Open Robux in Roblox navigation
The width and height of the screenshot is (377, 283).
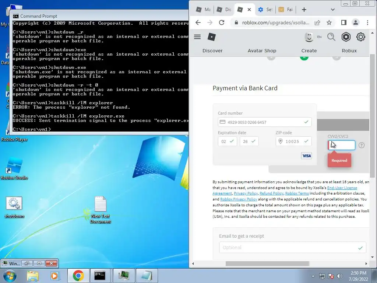[x=349, y=50]
